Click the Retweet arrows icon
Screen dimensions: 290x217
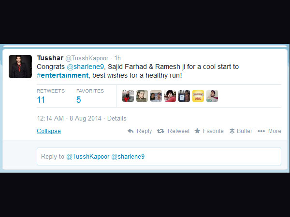pos(160,131)
